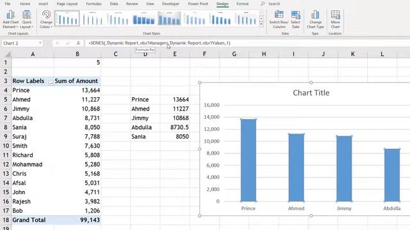
Task: Click the 16,000 vertical axis label
Action: (x=211, y=105)
